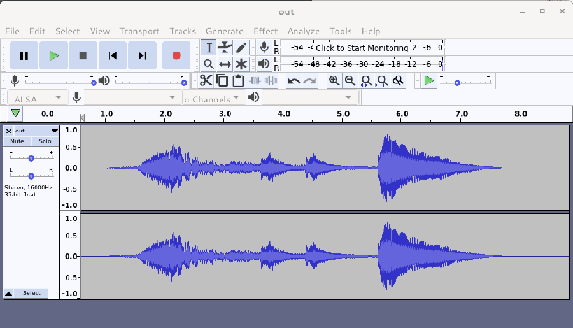Close the out track with X
Screen dimensions: 573x328
pos(9,131)
